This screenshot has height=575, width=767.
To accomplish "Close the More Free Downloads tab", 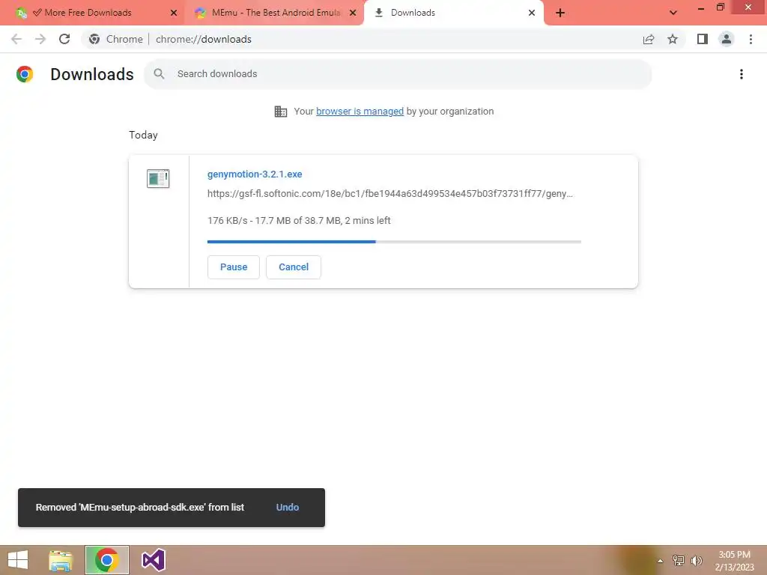I will [x=174, y=13].
